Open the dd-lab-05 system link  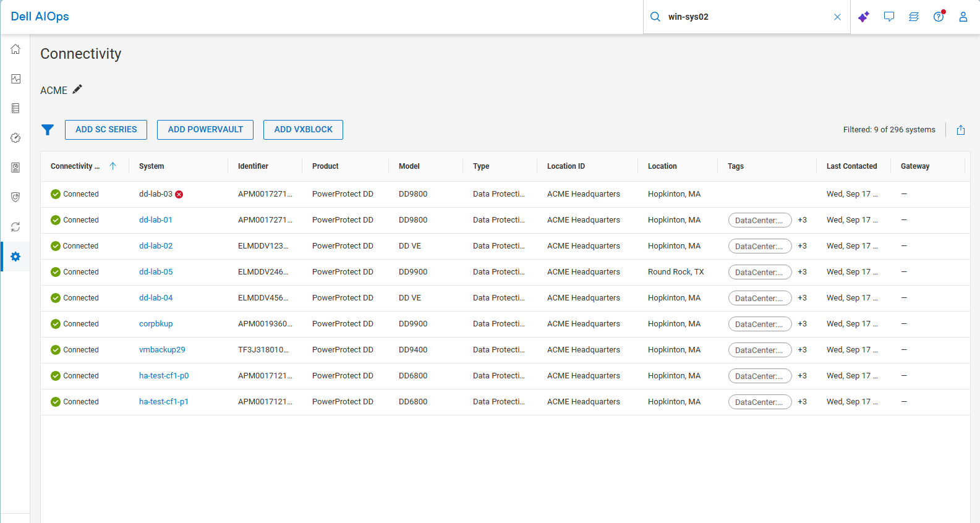(x=156, y=272)
